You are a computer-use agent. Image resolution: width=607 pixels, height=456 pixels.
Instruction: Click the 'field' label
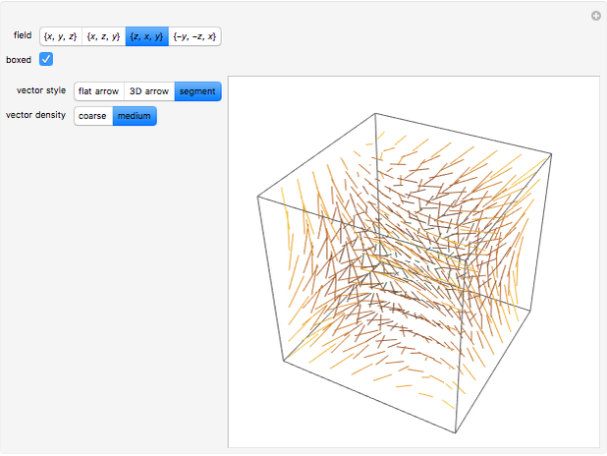[x=23, y=35]
